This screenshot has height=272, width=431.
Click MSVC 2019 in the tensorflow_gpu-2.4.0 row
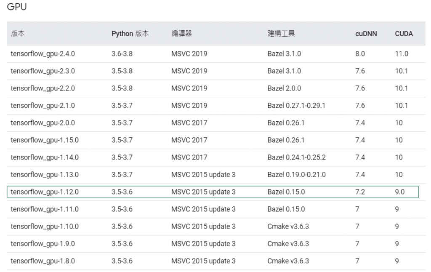(189, 54)
